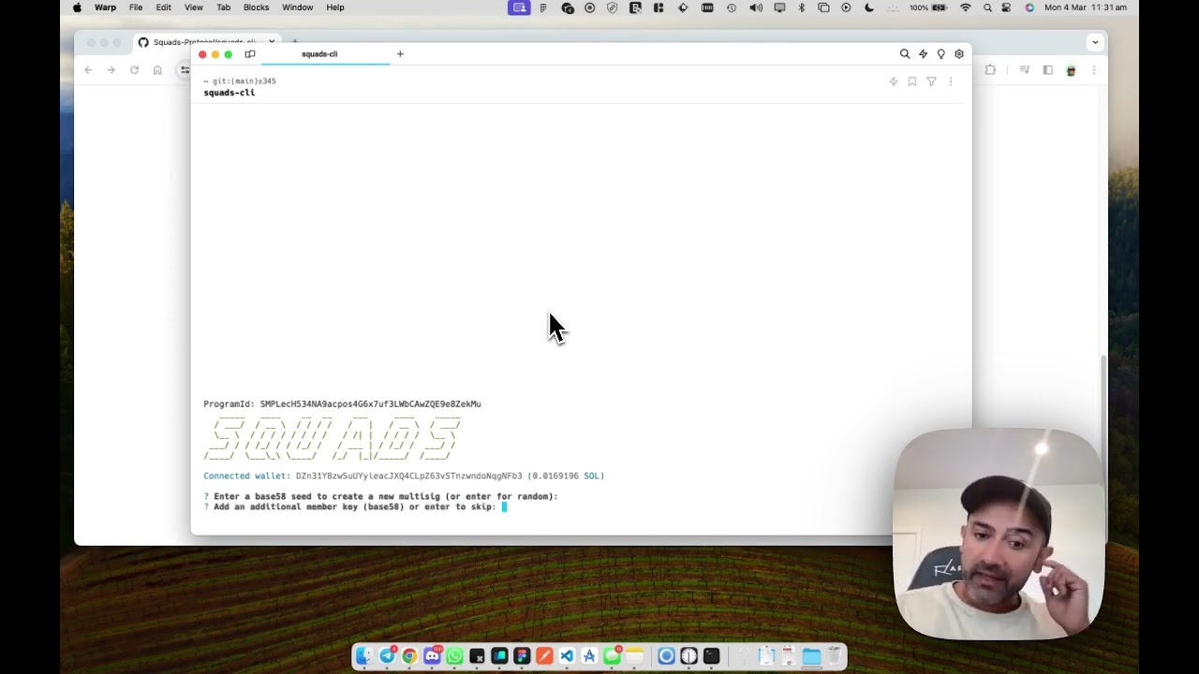Viewport: 1199px width, 674px height.
Task: Open the Blocks menu
Action: click(256, 7)
